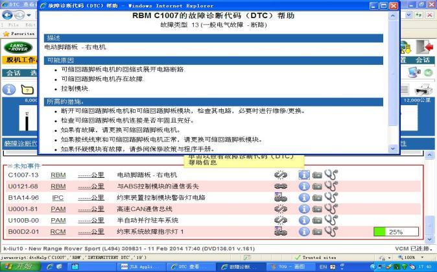This screenshot has width=437, height=272.
Task: Click stethoscope diagnose icon for B1A14-96 row
Action: (331, 197)
